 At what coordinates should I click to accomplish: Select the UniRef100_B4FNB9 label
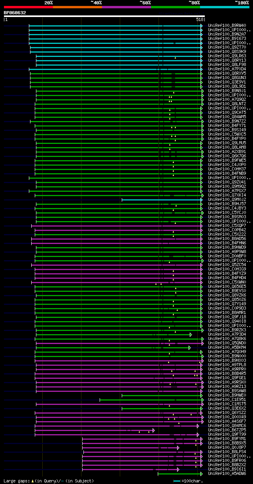227,174
